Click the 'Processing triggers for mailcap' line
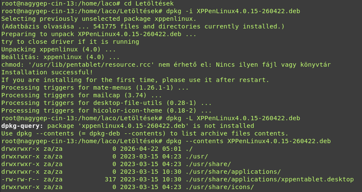The width and height of the screenshot is (362, 192). [x=81, y=95]
